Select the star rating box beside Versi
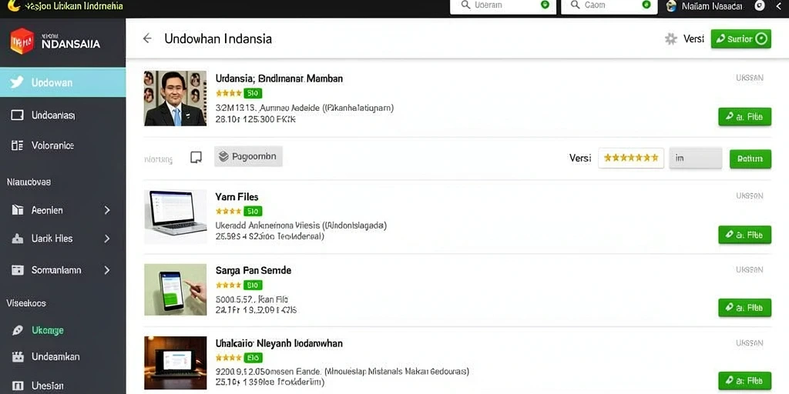 [631, 158]
